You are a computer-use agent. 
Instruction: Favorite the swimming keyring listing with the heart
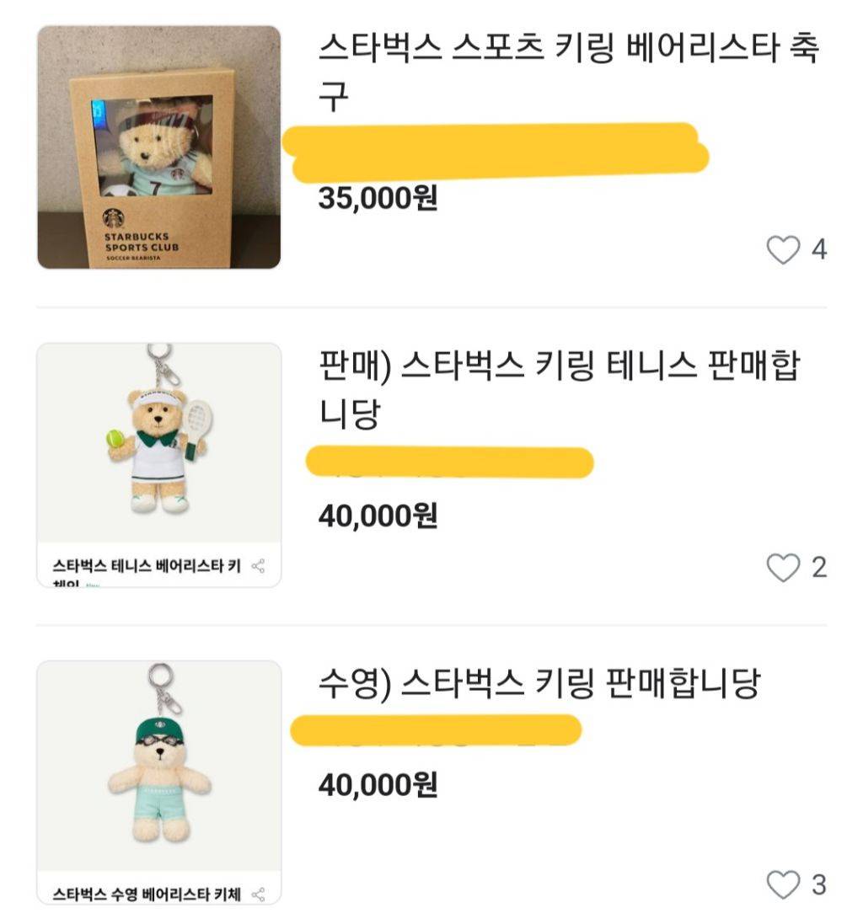[x=783, y=884]
